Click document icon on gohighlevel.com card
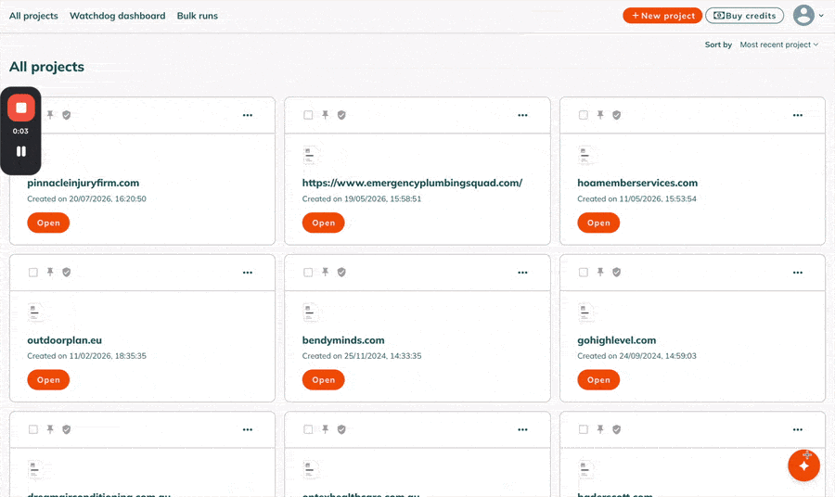 [585, 312]
